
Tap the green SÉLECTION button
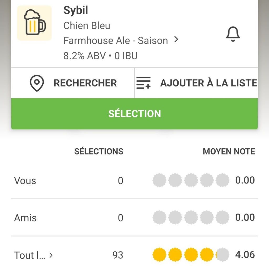coord(134,114)
